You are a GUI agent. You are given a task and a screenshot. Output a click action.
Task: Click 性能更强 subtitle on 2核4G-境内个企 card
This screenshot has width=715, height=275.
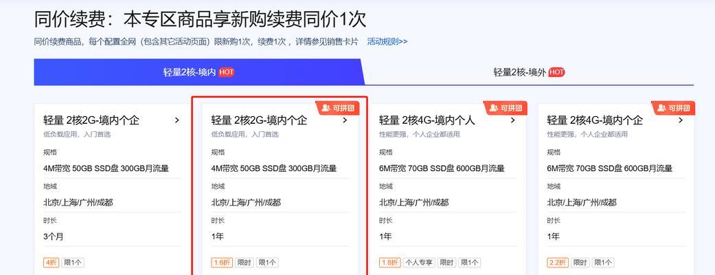(x=587, y=135)
